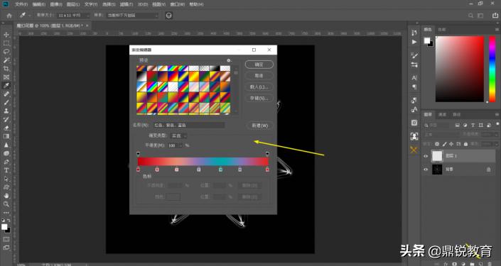Screen dimensions: 501x266
Task: Select the Clone Stamp tool
Action: 6,111
